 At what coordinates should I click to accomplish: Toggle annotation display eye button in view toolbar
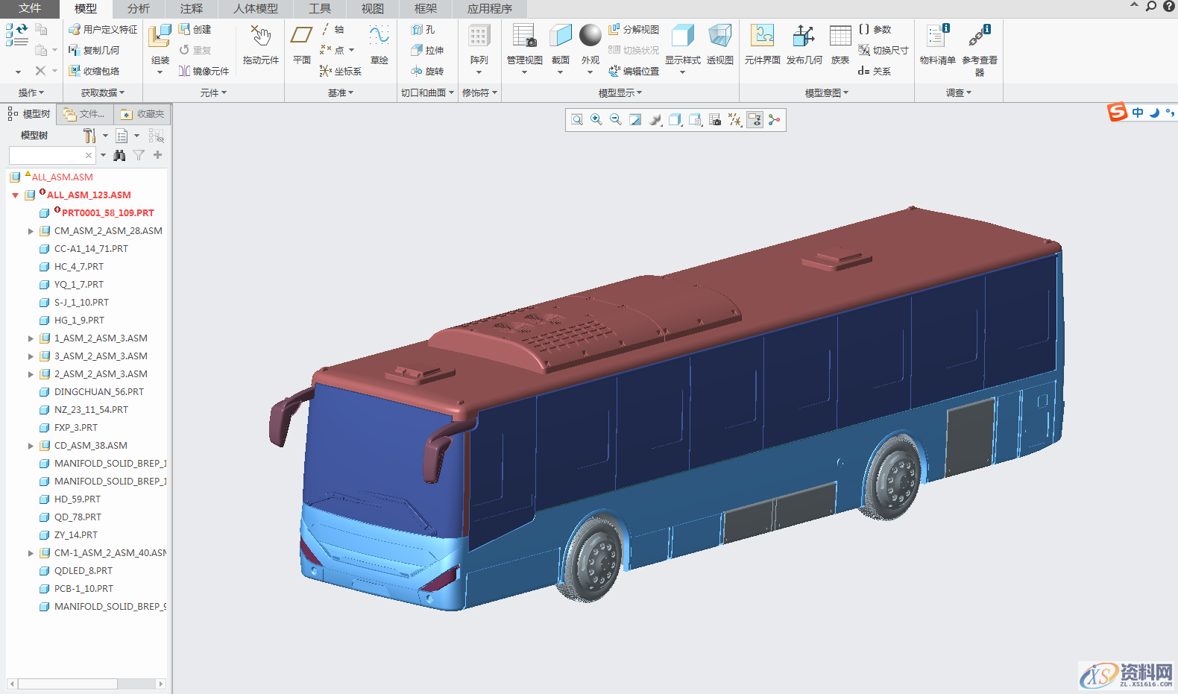pyautogui.click(x=755, y=120)
